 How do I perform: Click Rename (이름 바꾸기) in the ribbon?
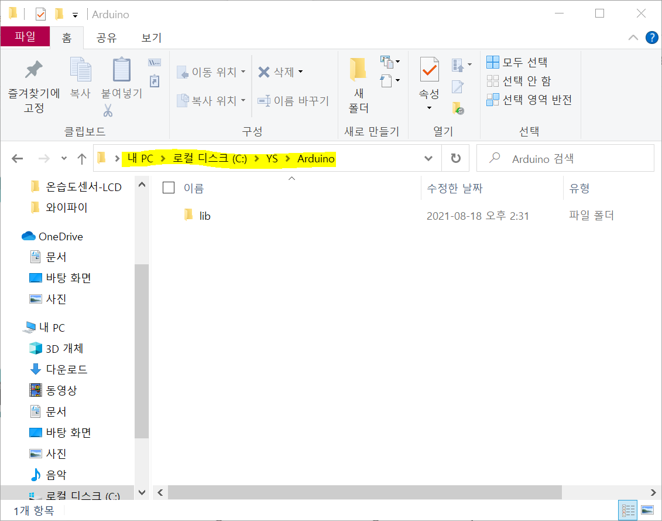[293, 101]
